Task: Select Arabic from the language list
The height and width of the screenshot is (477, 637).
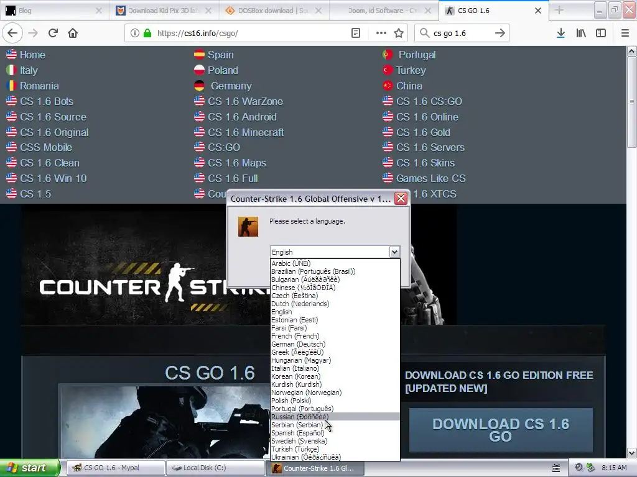Action: (335, 263)
